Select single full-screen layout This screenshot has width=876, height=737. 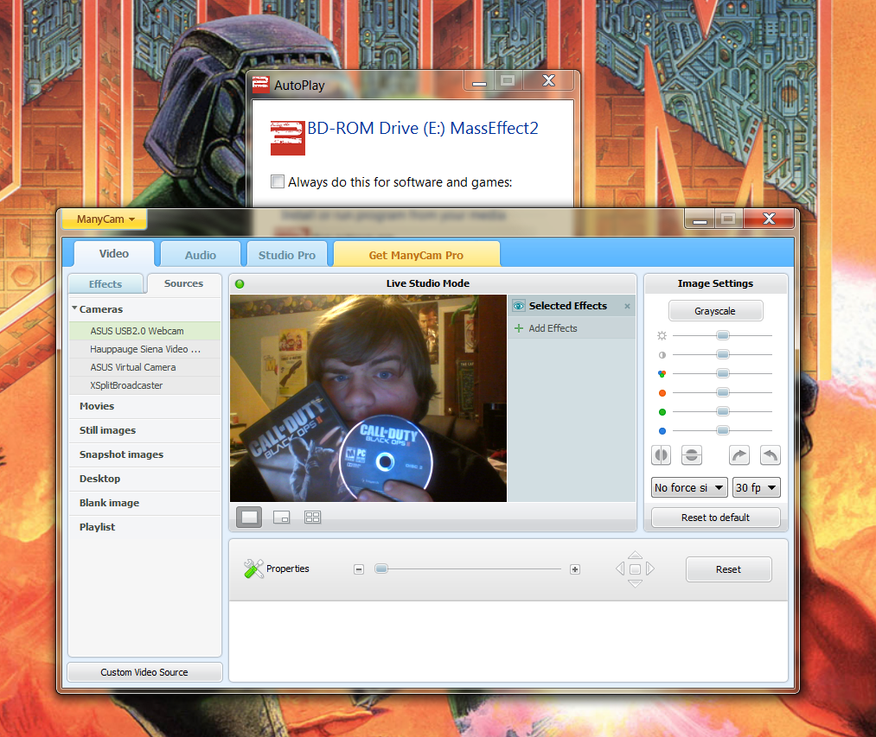point(249,517)
